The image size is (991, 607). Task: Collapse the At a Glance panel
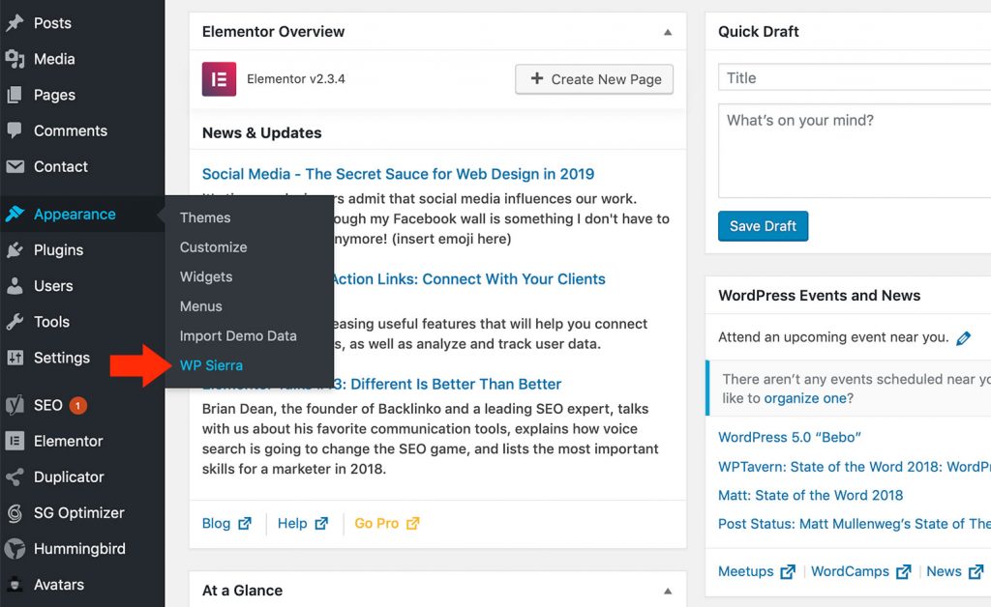pos(668,592)
